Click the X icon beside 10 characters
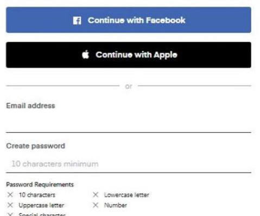260x216 pixels. 10,195
